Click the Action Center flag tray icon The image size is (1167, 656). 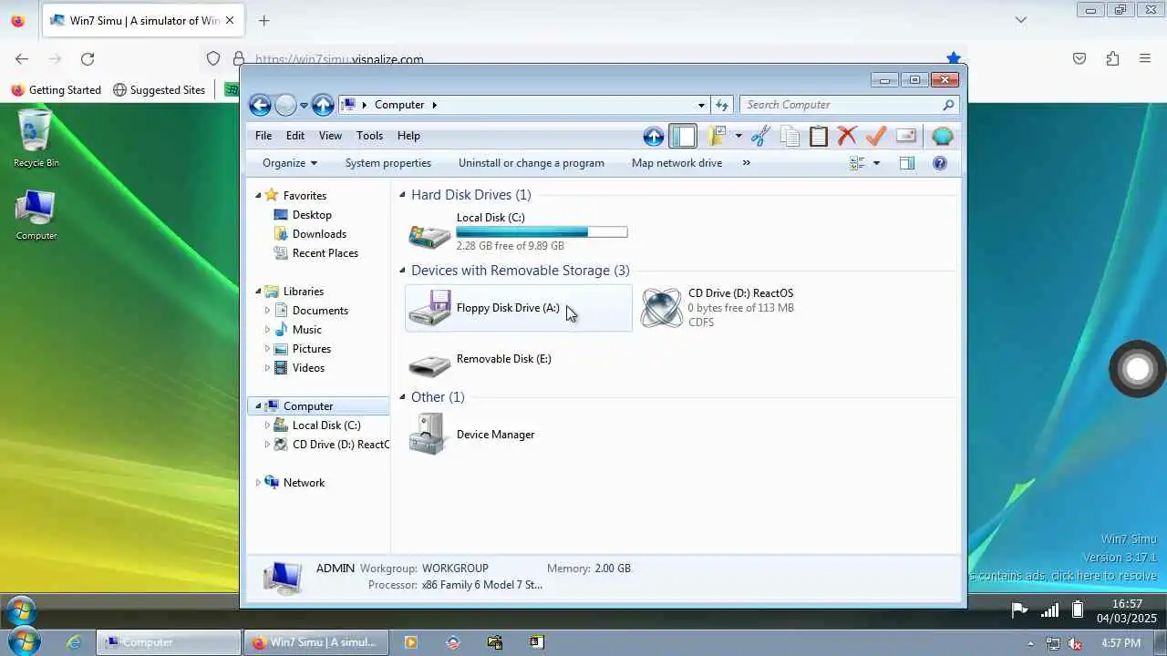1019,610
